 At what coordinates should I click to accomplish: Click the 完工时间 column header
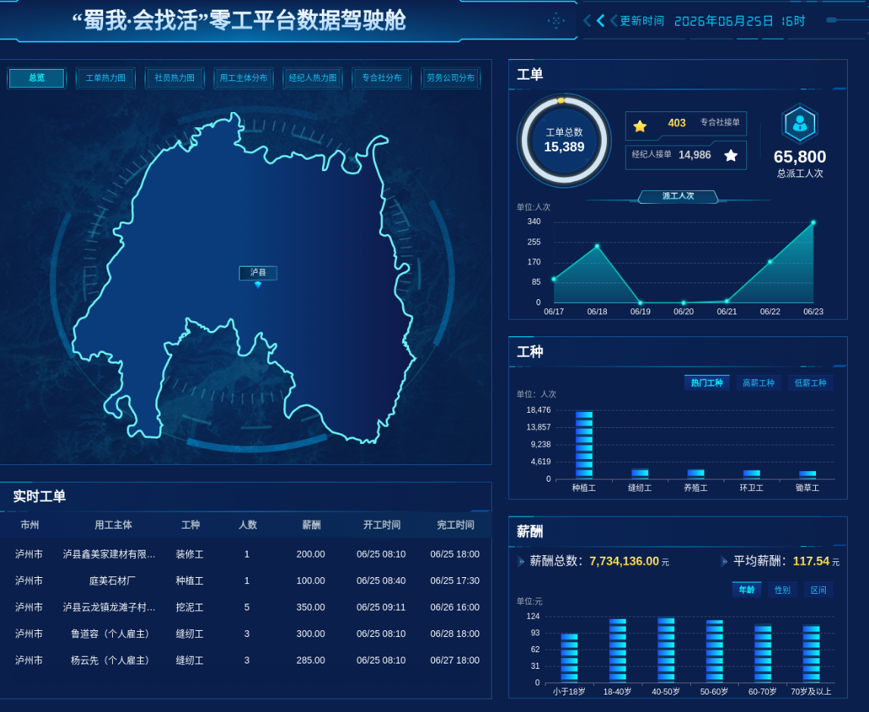point(455,525)
